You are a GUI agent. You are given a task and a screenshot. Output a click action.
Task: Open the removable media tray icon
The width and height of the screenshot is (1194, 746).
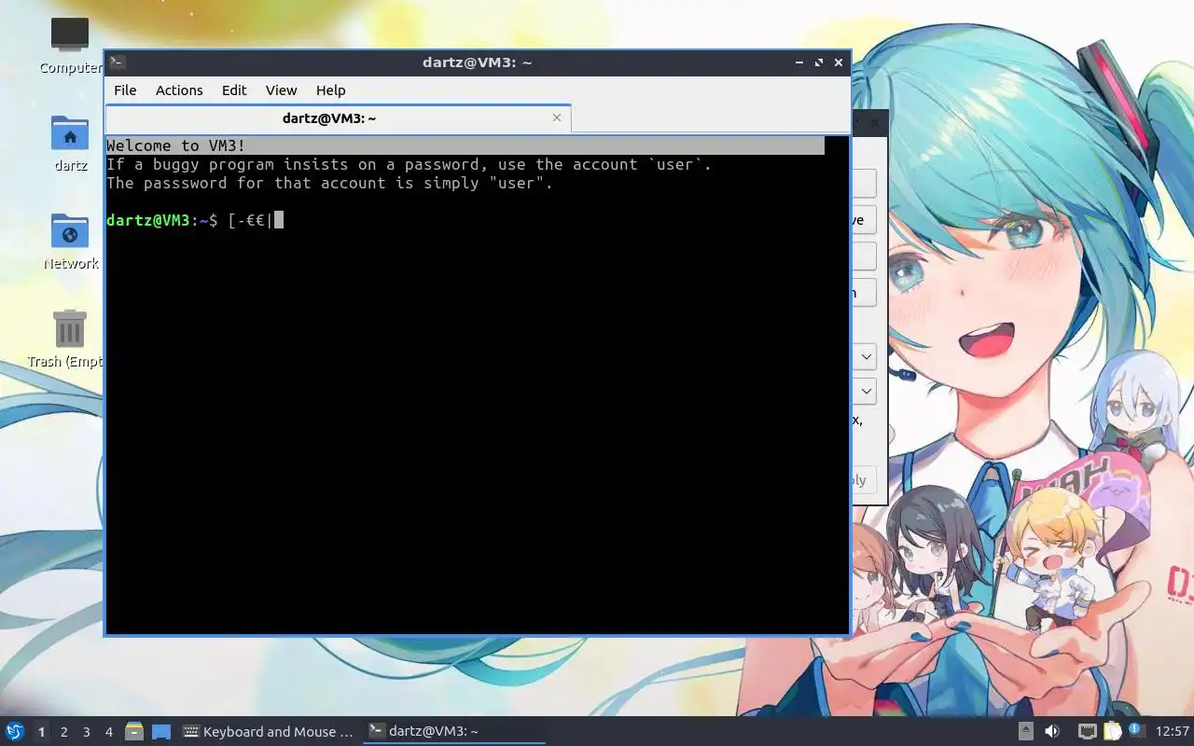click(1025, 731)
